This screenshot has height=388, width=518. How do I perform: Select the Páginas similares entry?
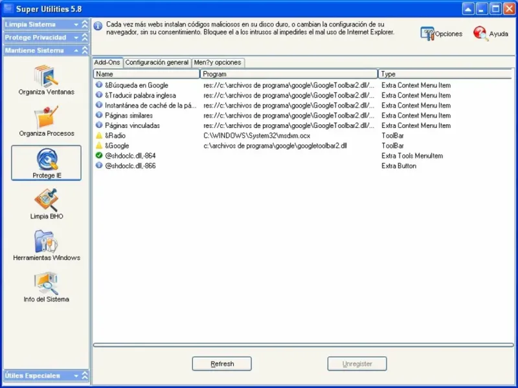[129, 116]
